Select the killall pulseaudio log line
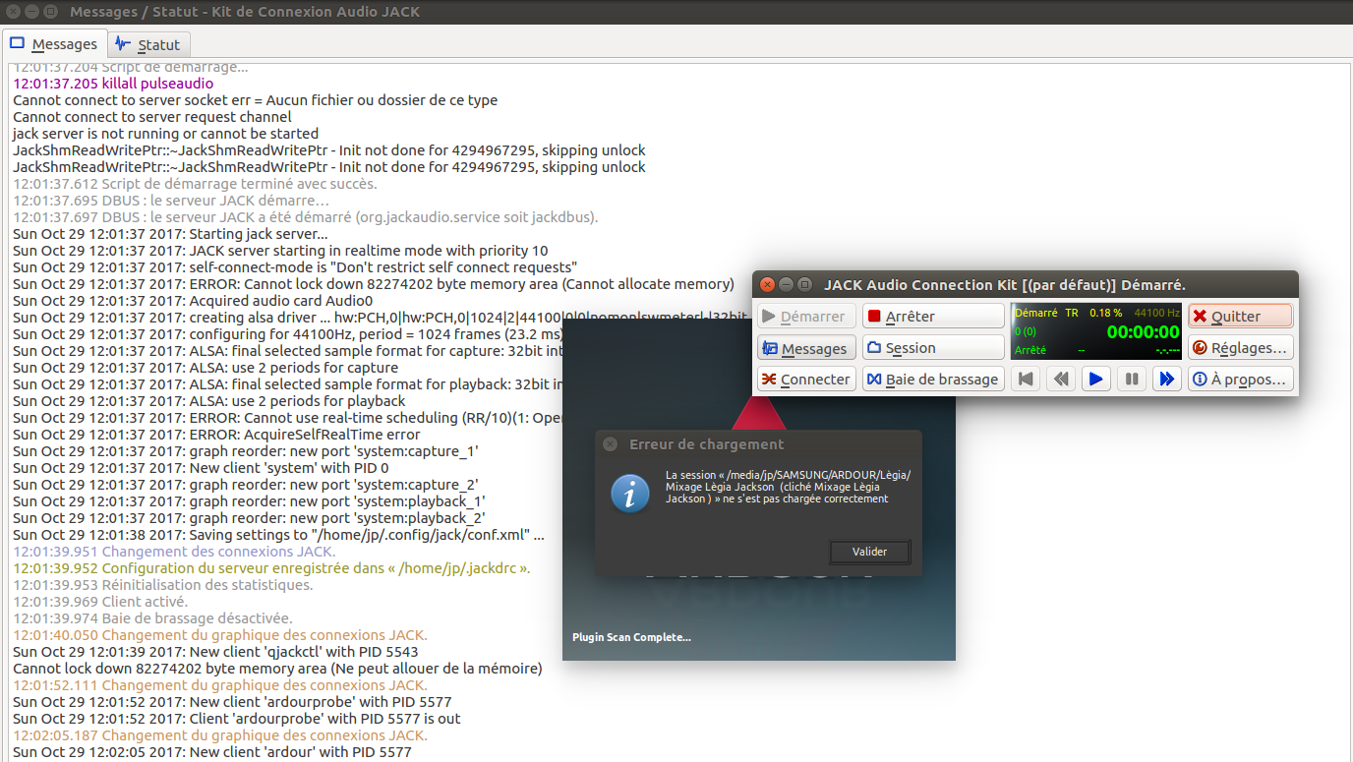Viewport: 1353px width, 762px height. (113, 84)
